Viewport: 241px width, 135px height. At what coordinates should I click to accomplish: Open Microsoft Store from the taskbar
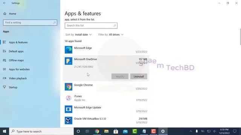click(x=116, y=131)
